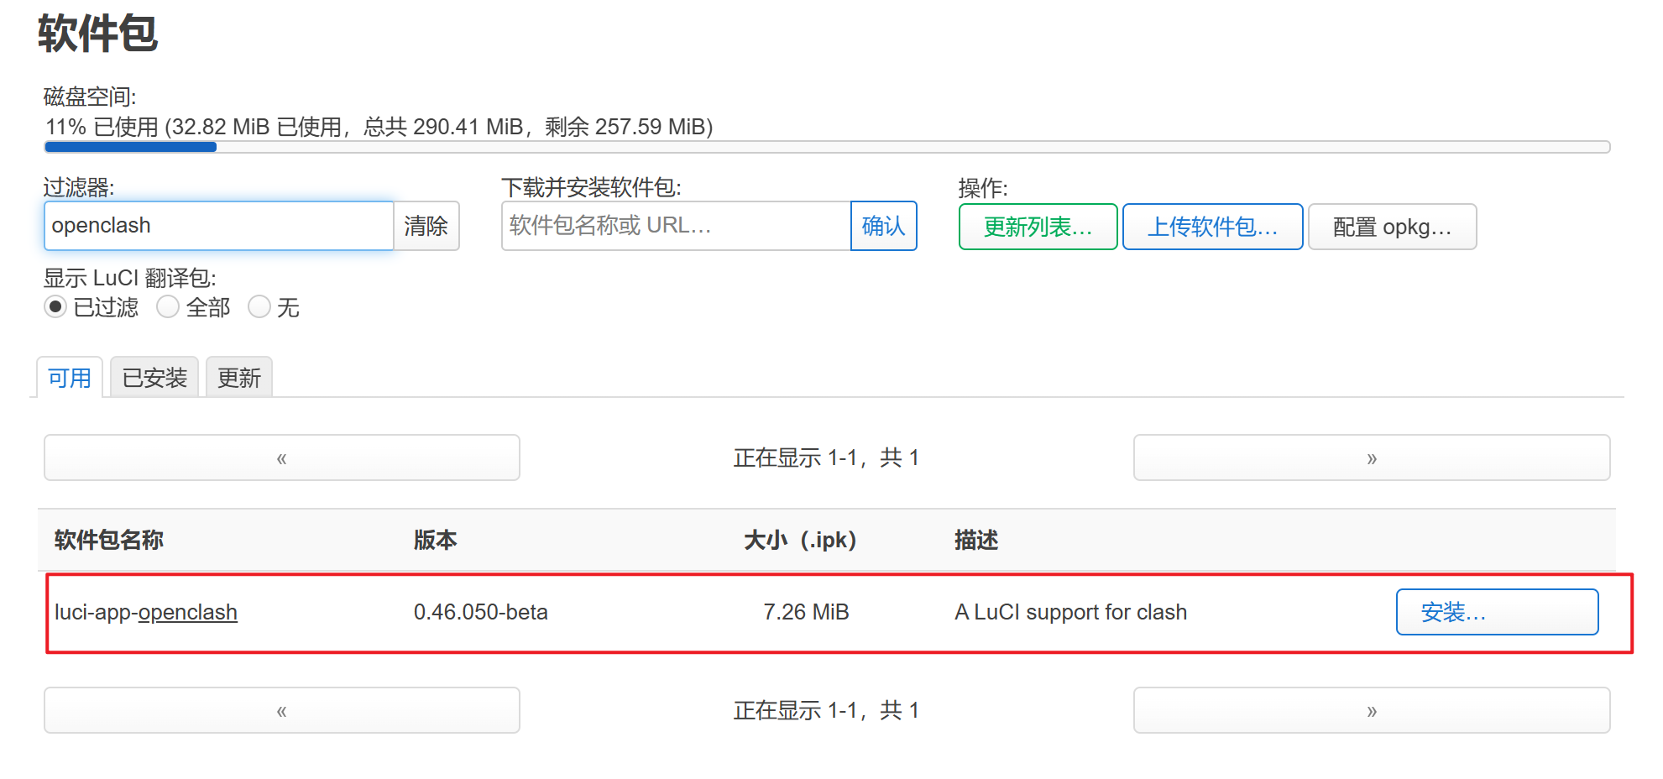Click the 更新列表 button
This screenshot has width=1663, height=779.
point(1038,227)
